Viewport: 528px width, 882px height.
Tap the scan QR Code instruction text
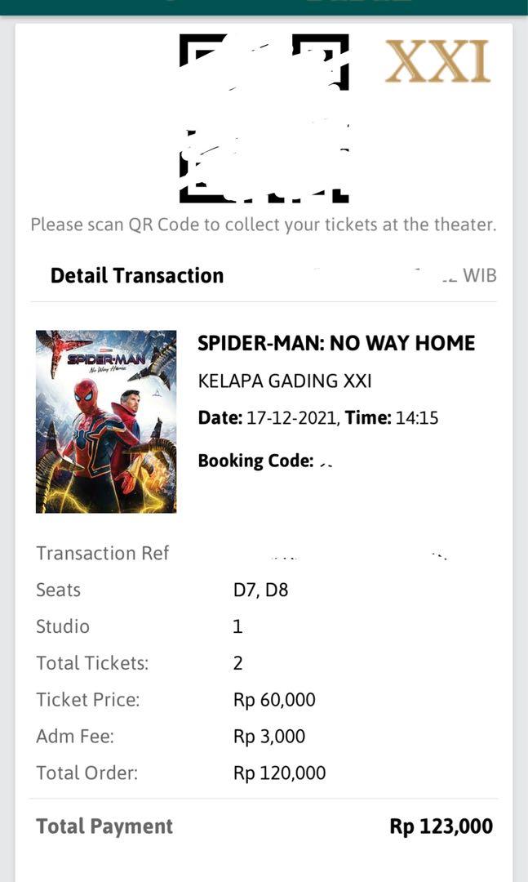click(264, 225)
